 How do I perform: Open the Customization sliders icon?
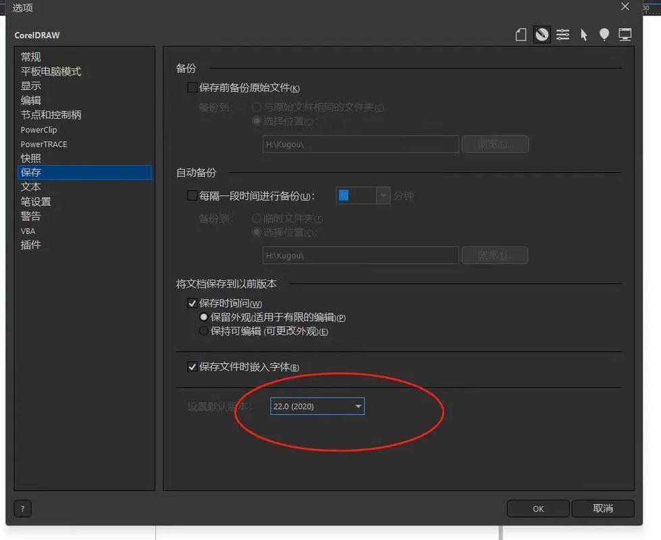pyautogui.click(x=563, y=34)
